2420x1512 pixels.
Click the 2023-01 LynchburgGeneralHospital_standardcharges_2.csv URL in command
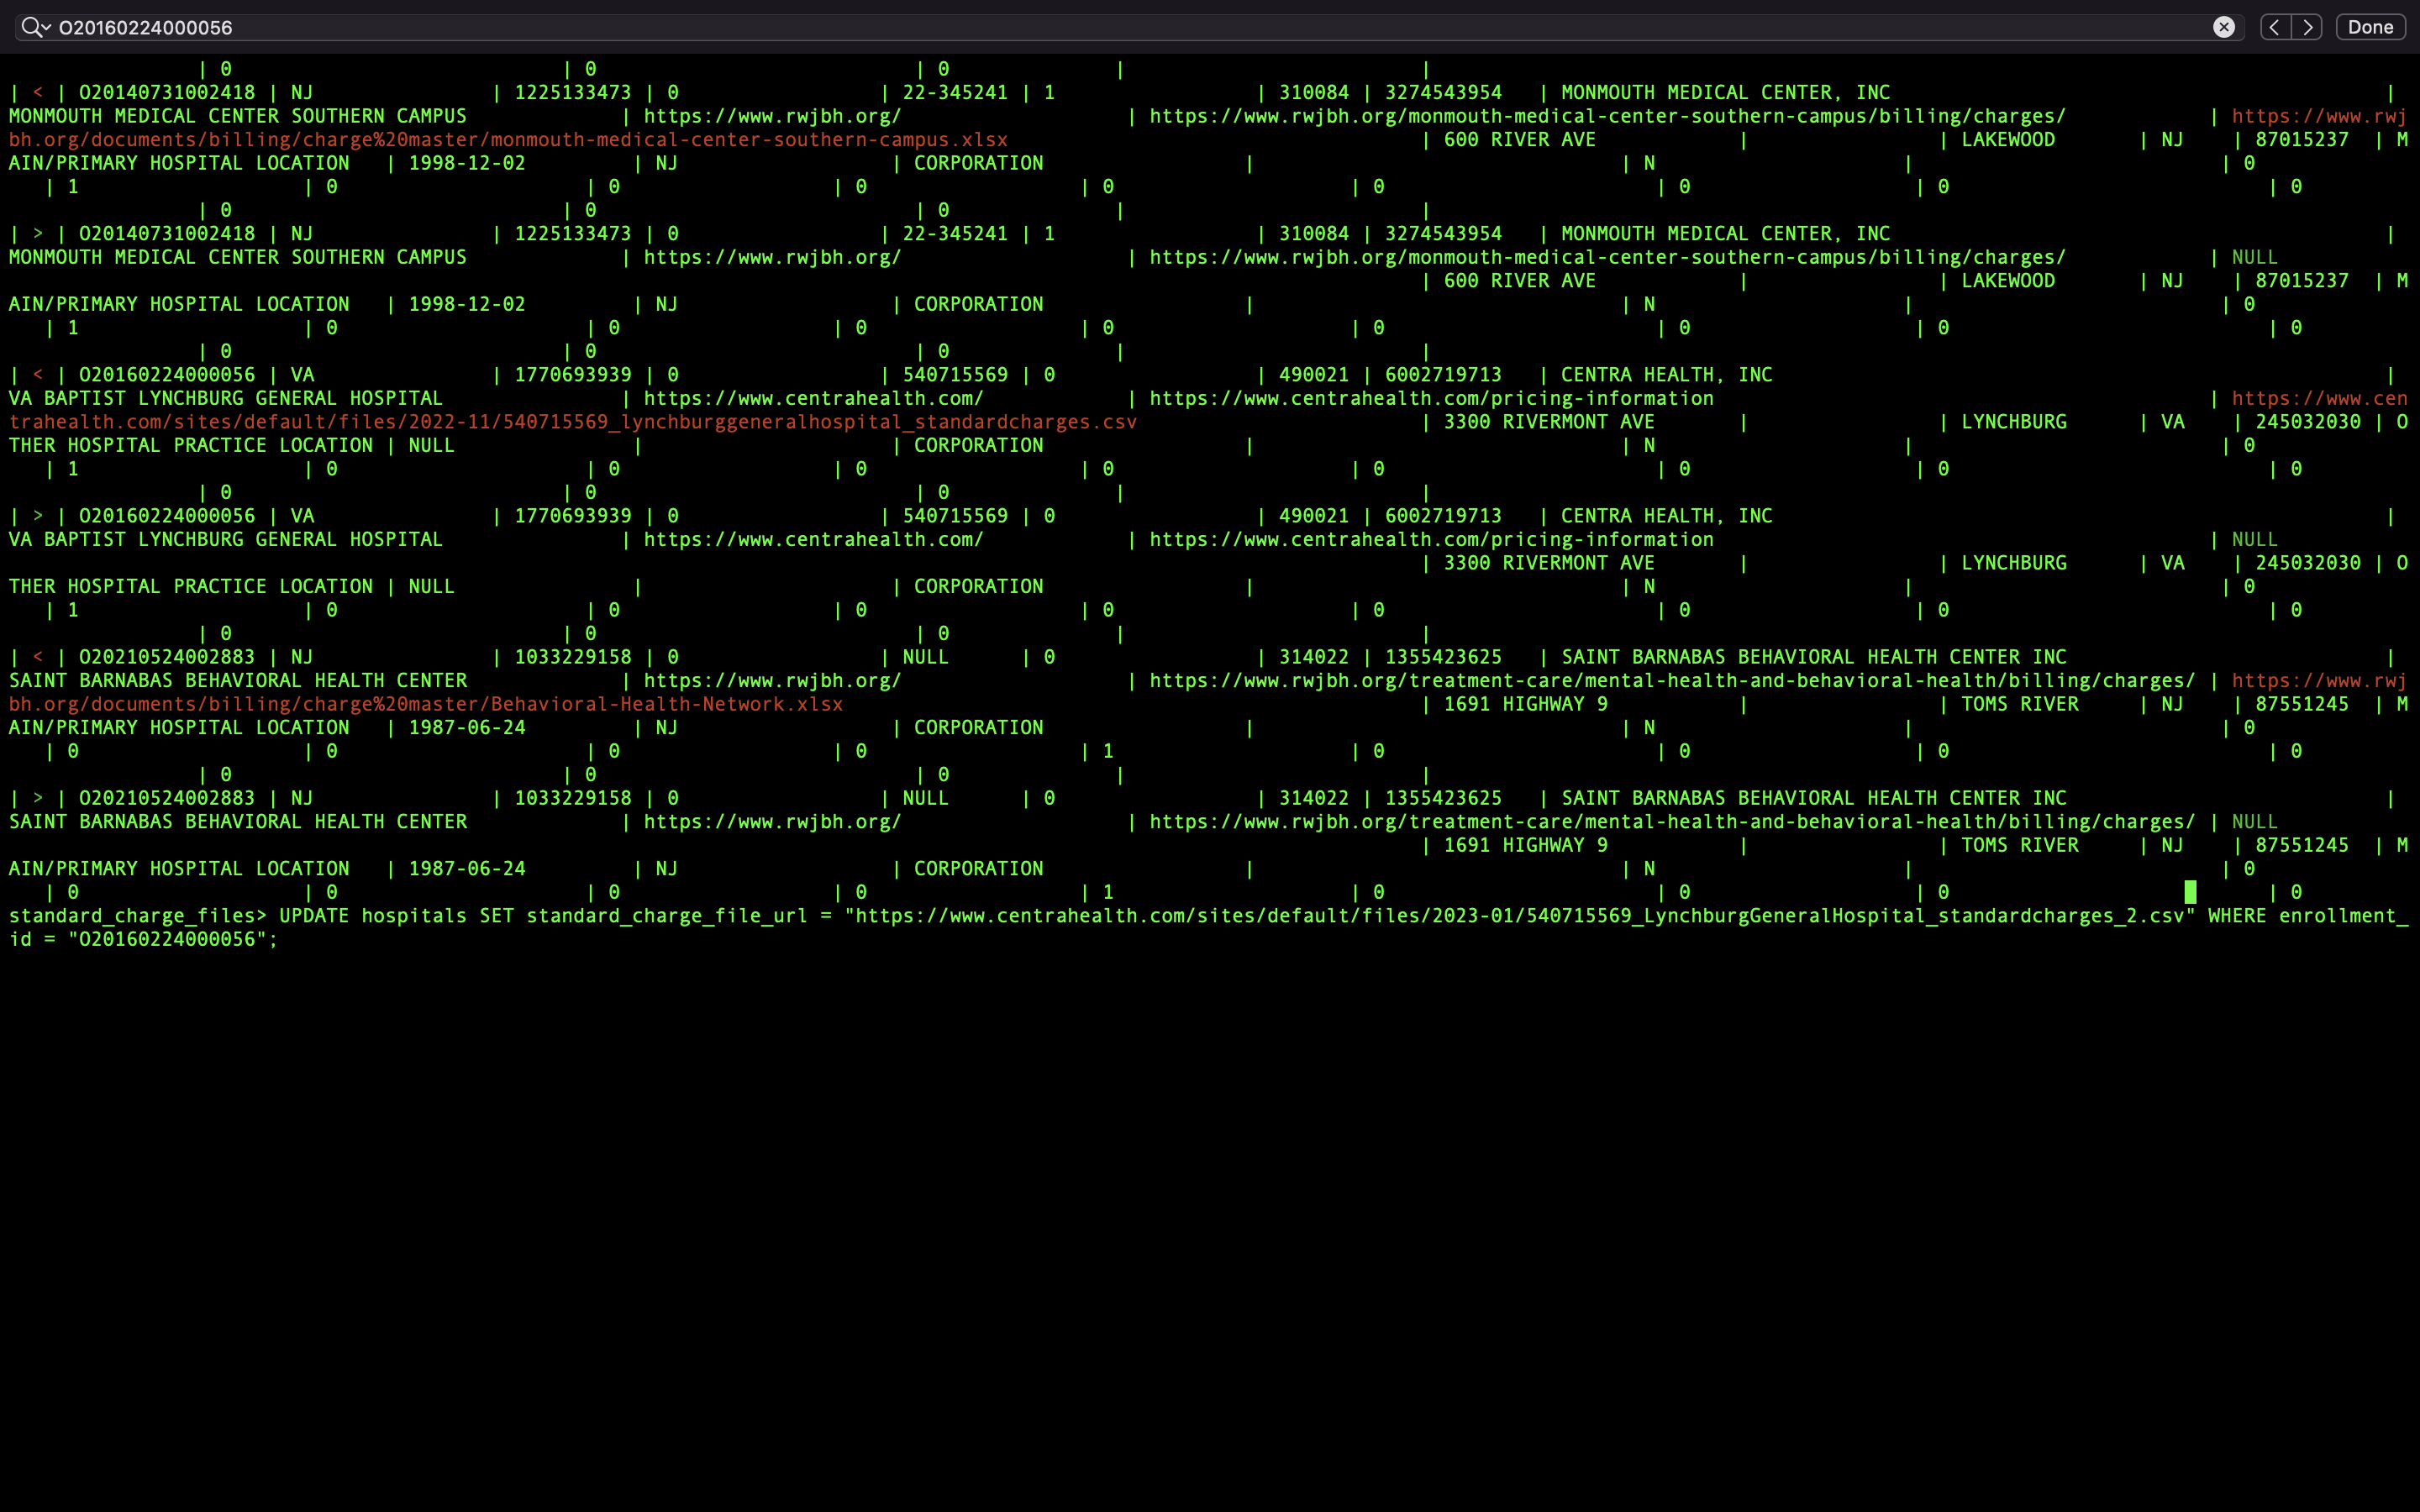click(x=1520, y=916)
